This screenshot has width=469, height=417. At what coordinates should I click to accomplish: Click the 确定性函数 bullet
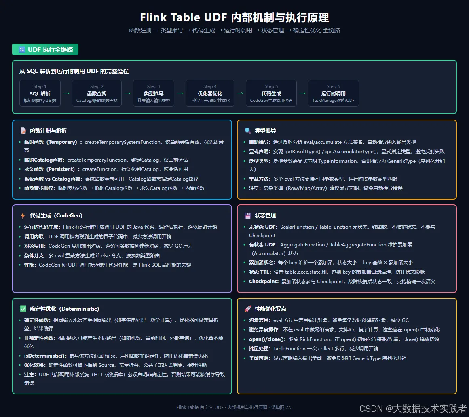[x=121, y=324]
